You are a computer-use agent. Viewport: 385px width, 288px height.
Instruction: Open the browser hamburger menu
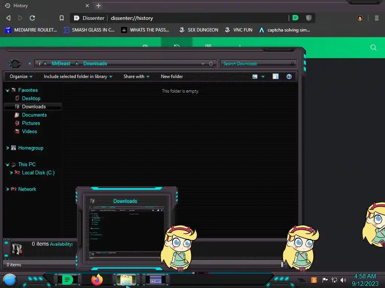pyautogui.click(x=377, y=18)
